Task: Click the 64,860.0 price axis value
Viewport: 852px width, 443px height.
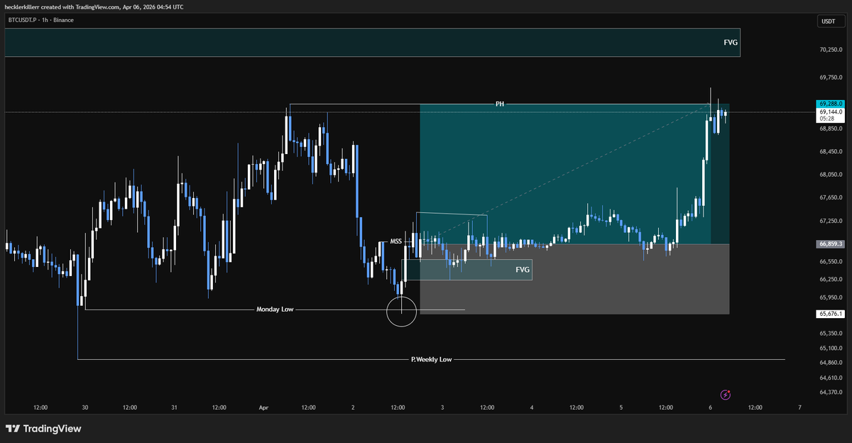Action: (x=830, y=362)
